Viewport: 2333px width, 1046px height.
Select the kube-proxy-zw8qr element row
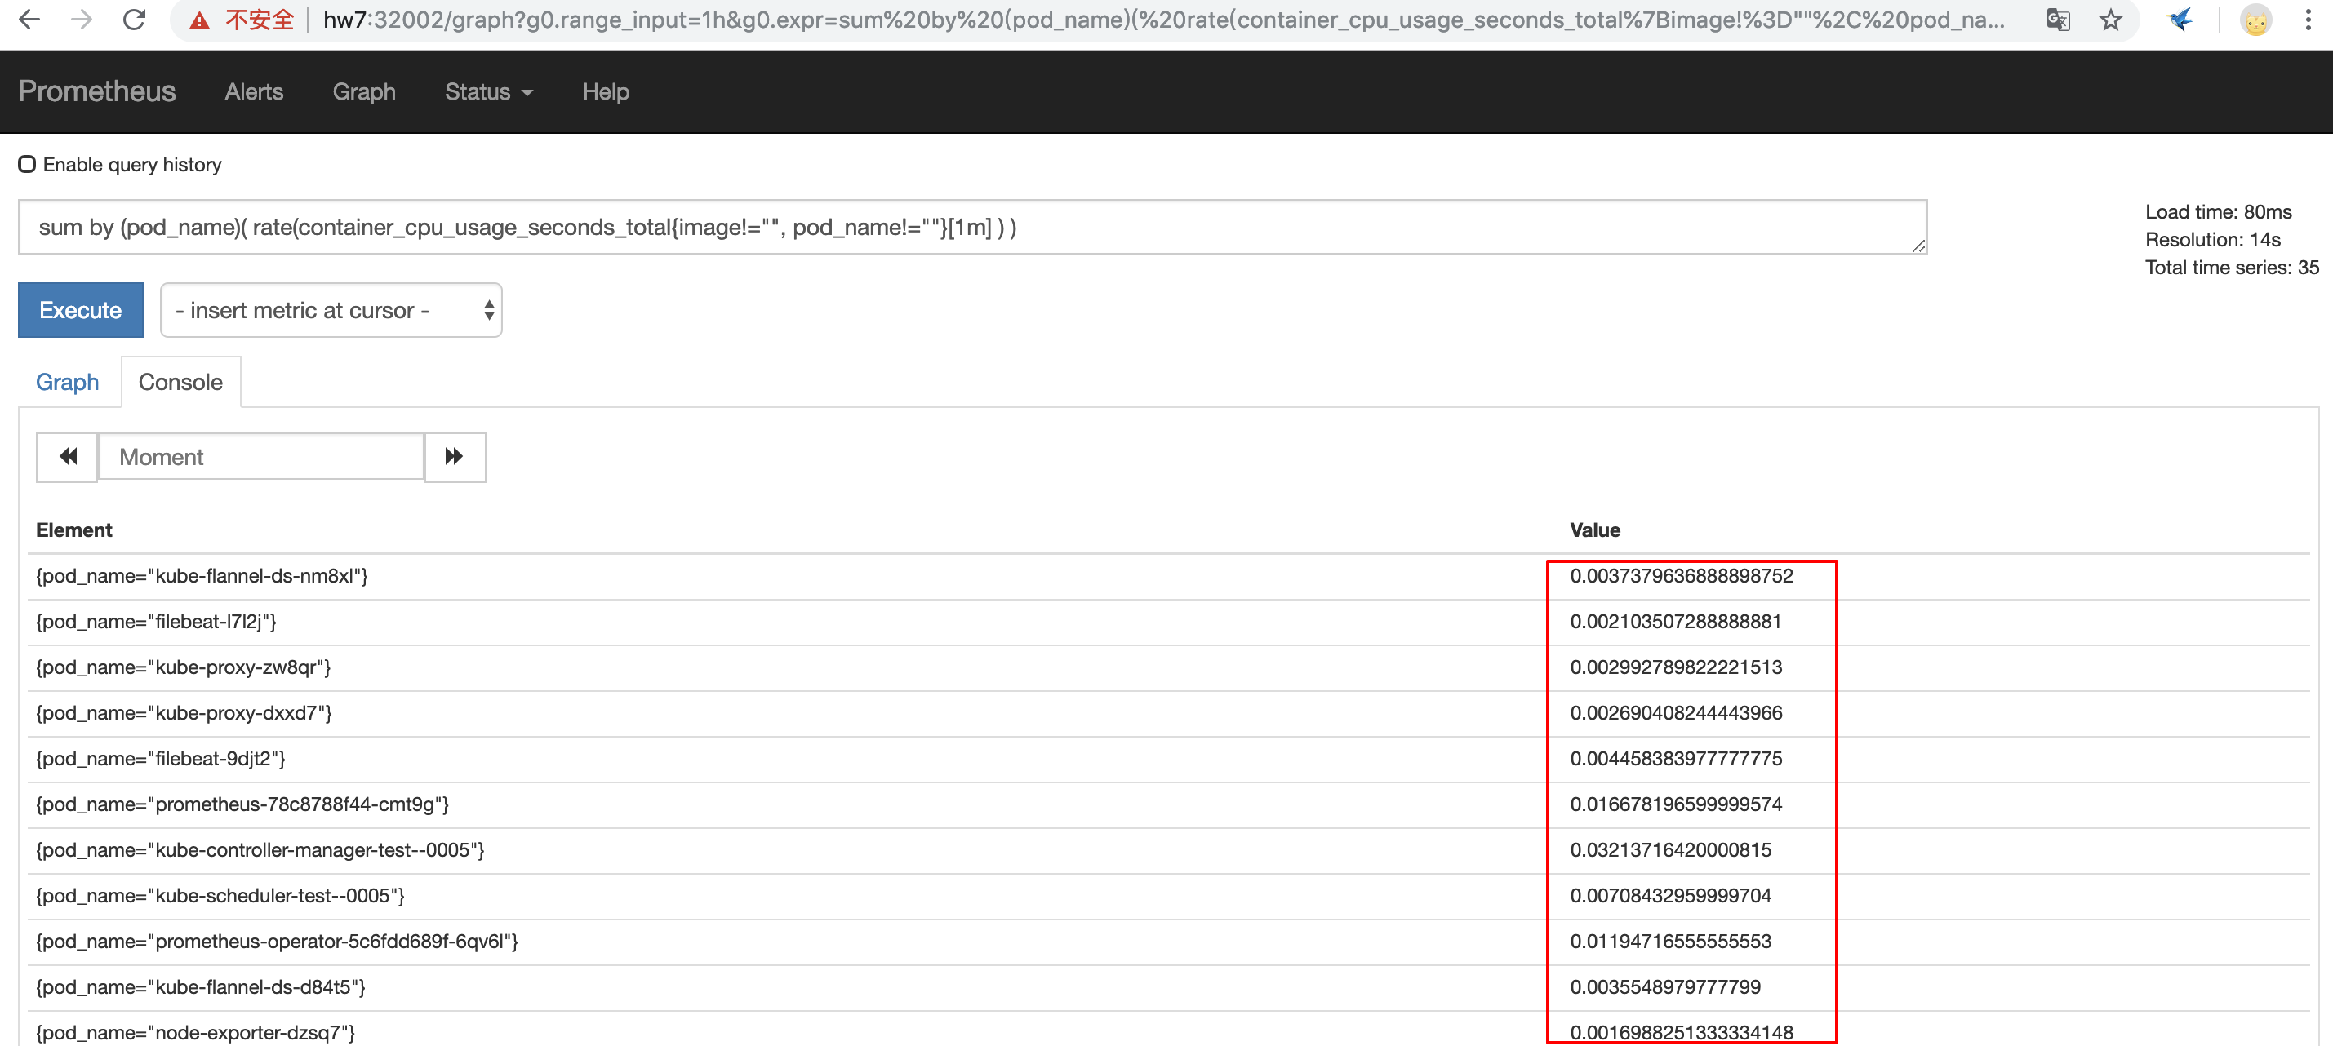coord(183,667)
